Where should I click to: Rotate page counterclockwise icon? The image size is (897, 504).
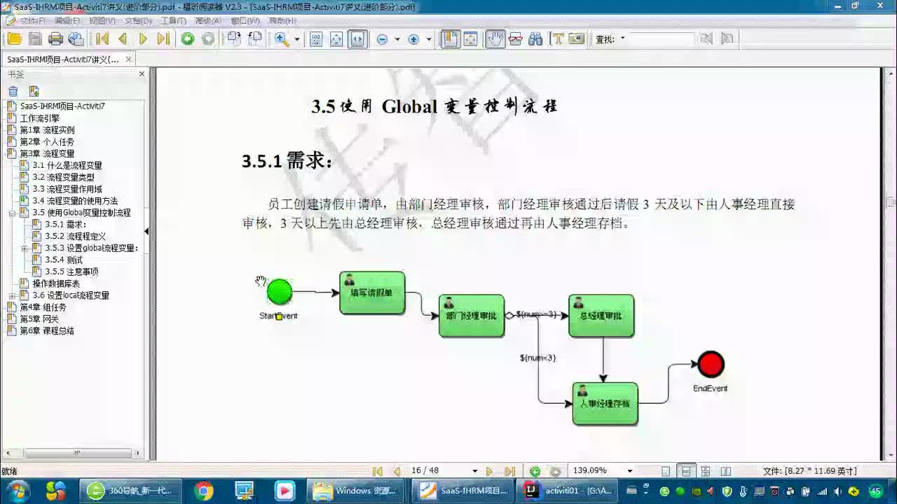point(255,39)
